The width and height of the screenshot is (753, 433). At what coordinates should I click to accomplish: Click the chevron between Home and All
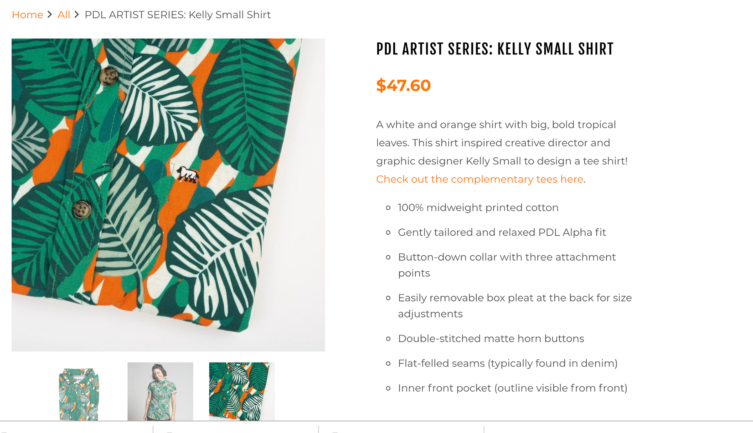pos(50,14)
